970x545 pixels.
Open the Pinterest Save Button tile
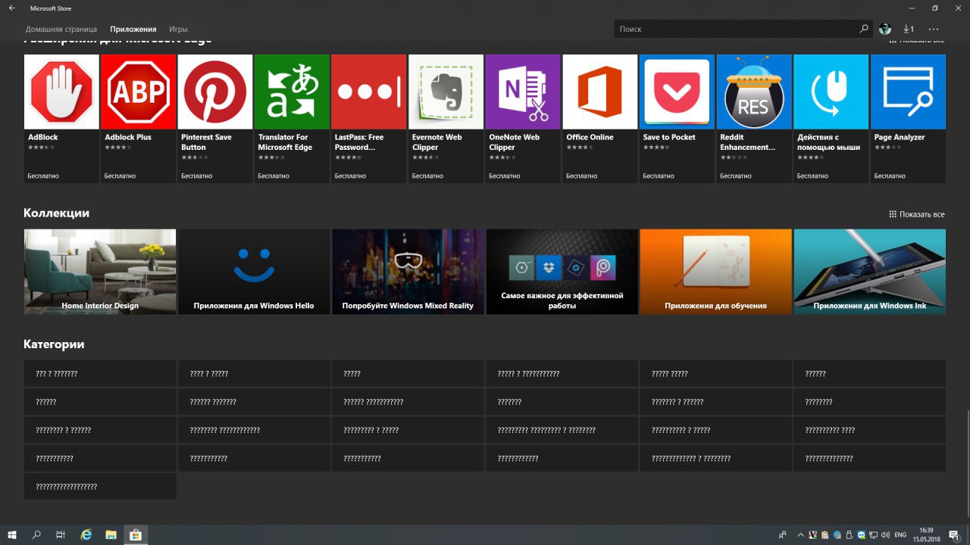(x=215, y=118)
